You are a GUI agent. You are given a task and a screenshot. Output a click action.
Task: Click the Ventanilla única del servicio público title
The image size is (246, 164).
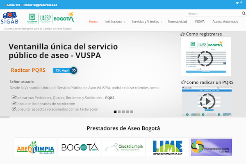tap(63, 51)
